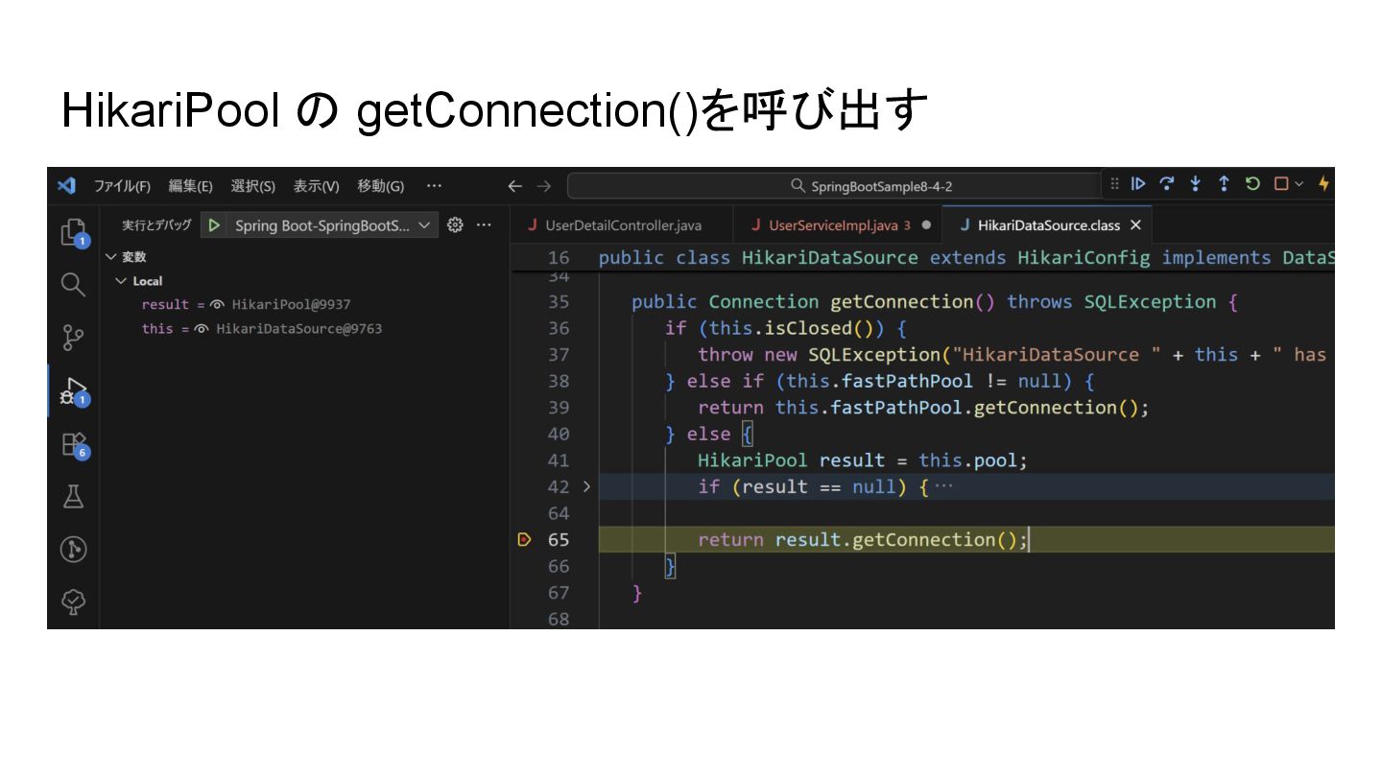Screen dimensions: 1382x777
Task: Open the Explorer view in activity bar
Action: pyautogui.click(x=73, y=231)
